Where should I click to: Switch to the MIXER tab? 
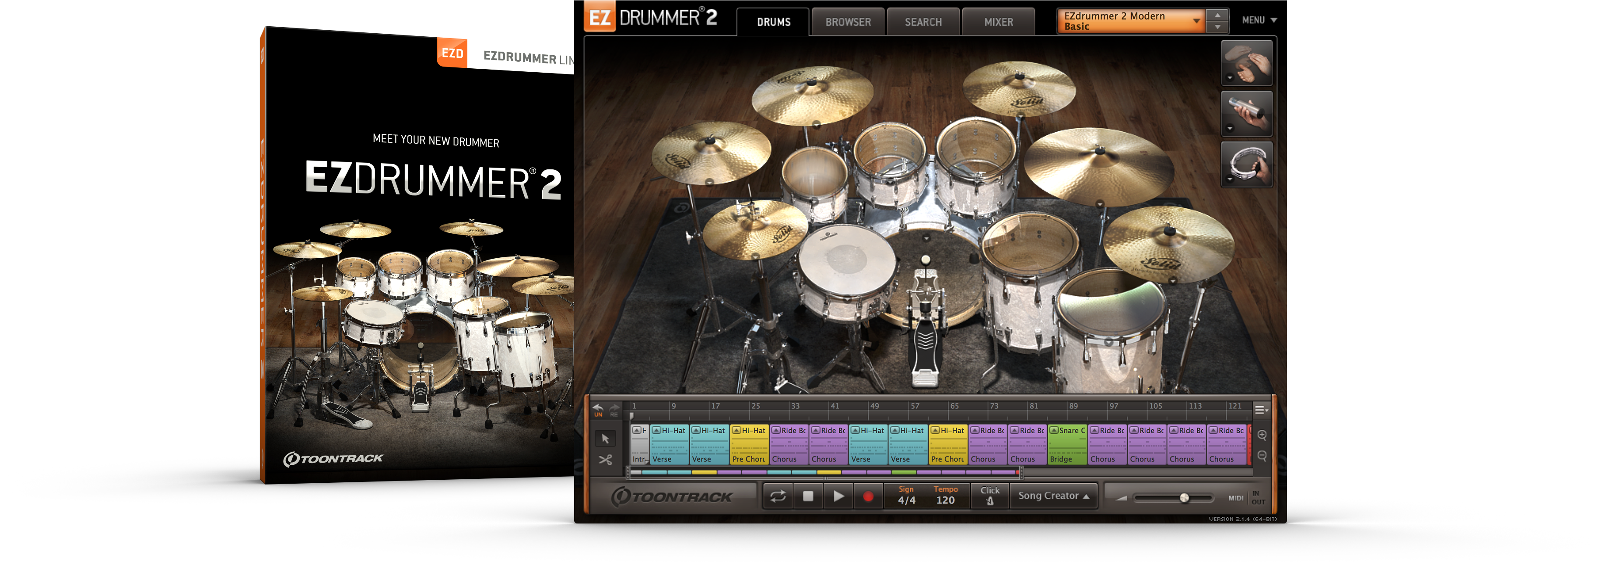coord(998,21)
